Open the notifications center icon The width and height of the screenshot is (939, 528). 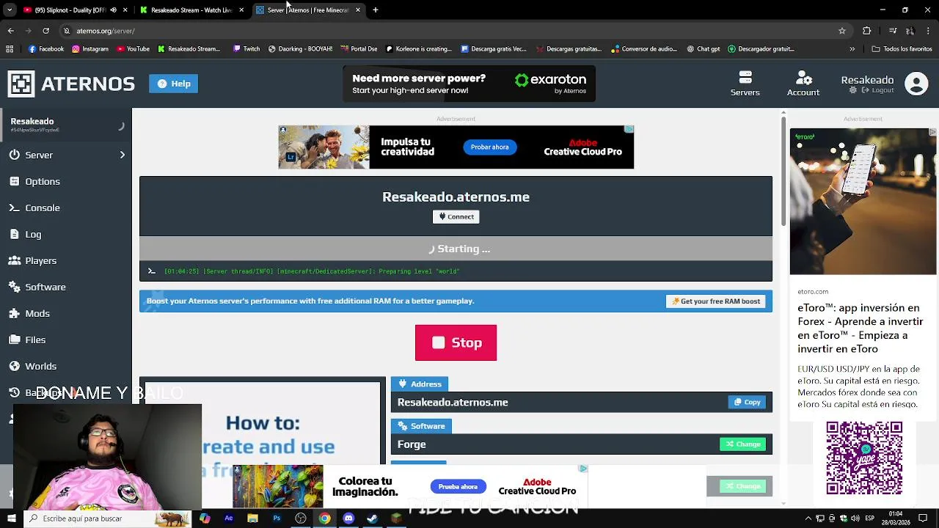924,518
